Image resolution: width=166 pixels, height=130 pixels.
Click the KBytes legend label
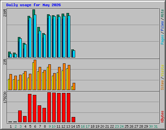pyautogui.click(x=162, y=117)
